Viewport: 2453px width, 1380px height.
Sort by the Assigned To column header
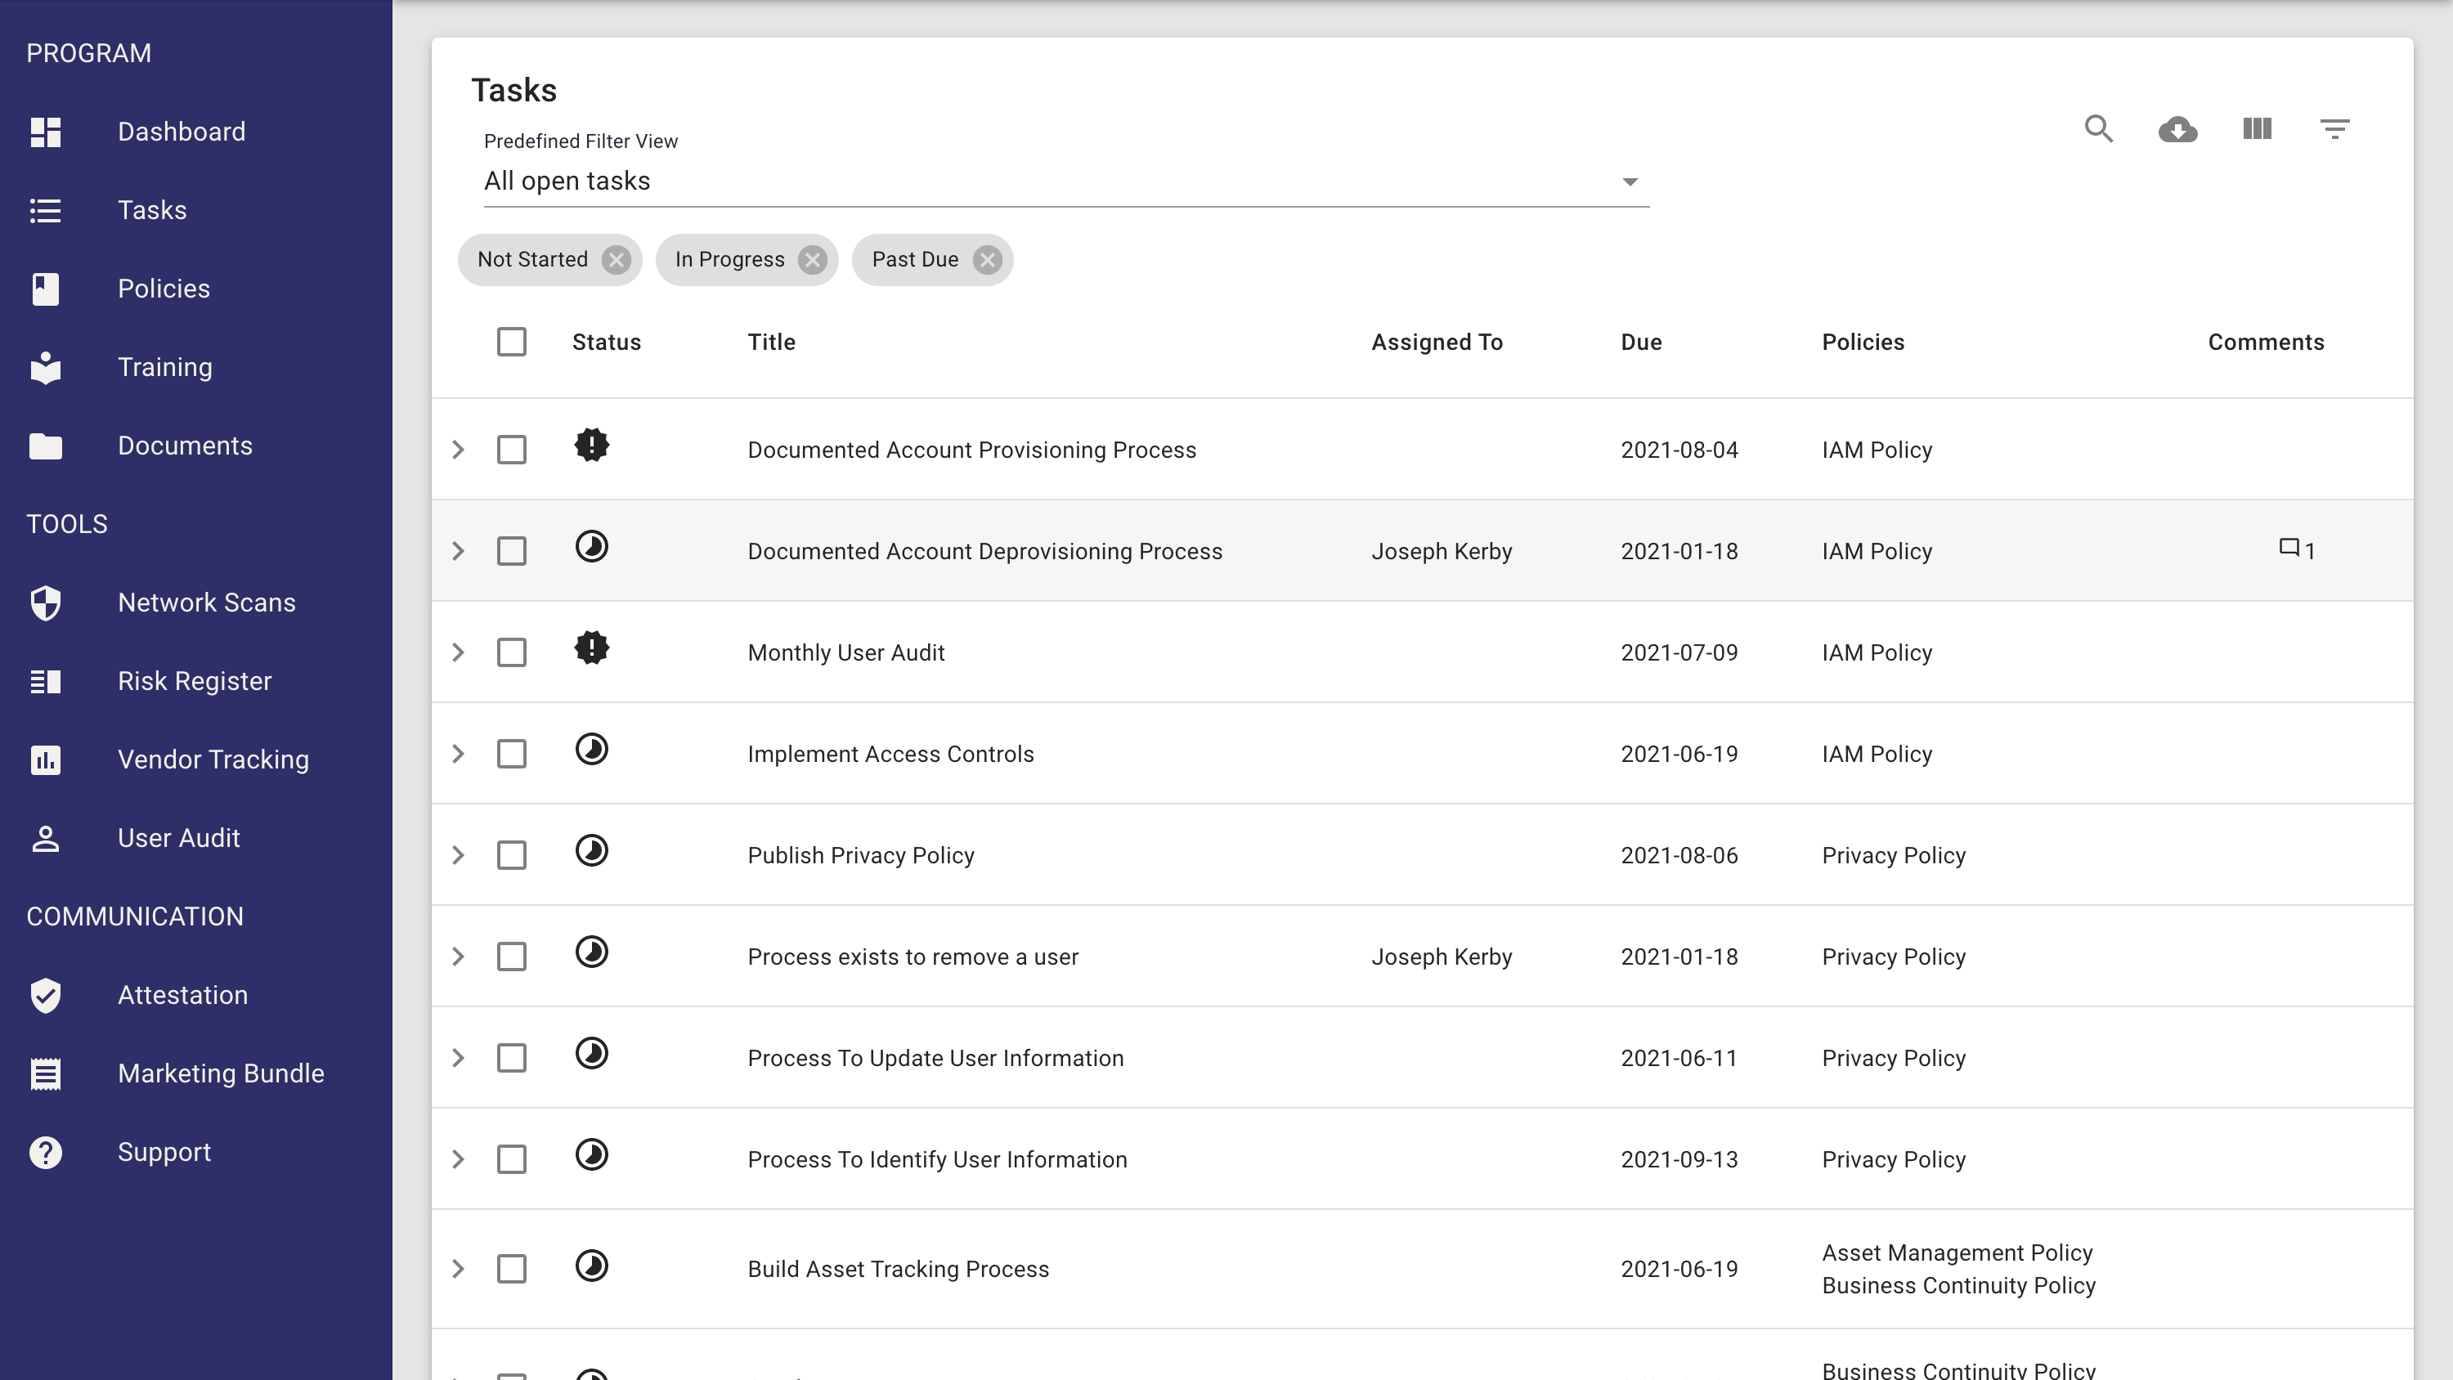1437,342
